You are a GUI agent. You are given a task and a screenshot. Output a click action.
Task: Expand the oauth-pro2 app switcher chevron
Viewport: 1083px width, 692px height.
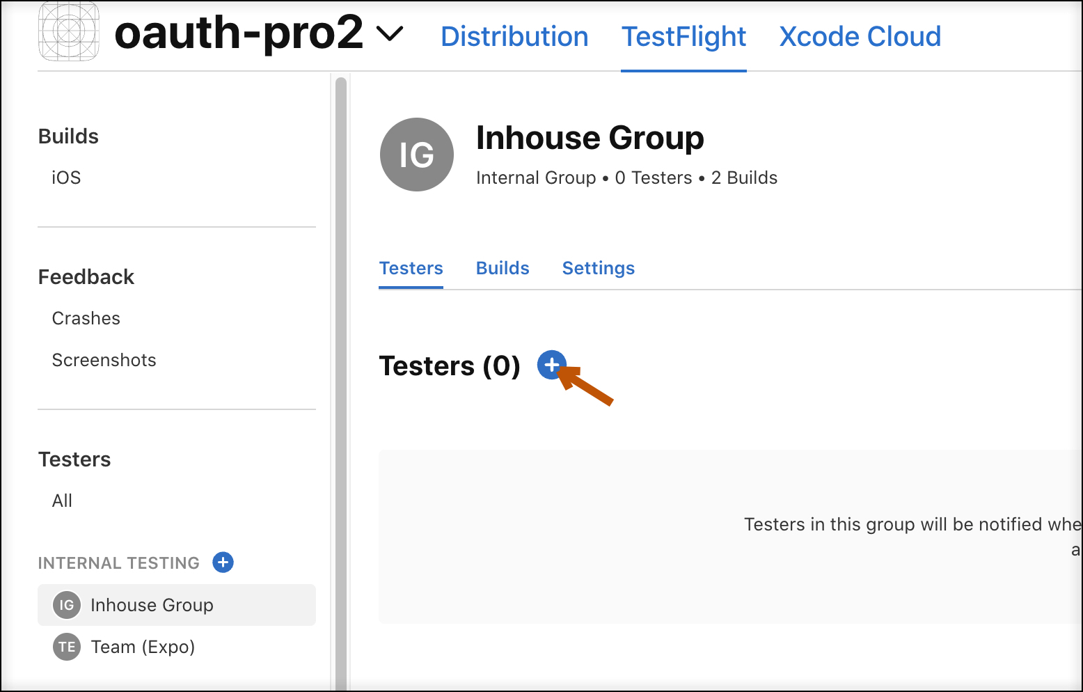(x=390, y=33)
